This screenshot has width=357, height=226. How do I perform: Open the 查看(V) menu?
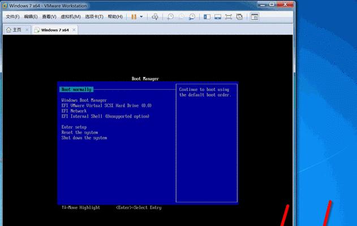tap(49, 17)
